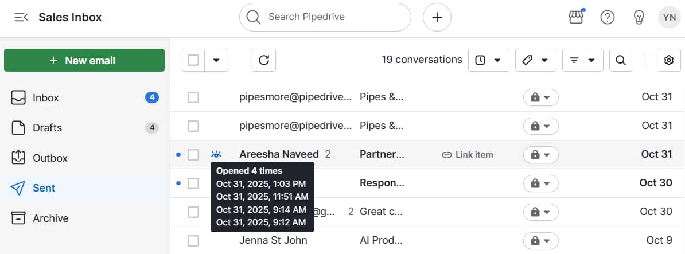Open the YN account avatar

(670, 17)
